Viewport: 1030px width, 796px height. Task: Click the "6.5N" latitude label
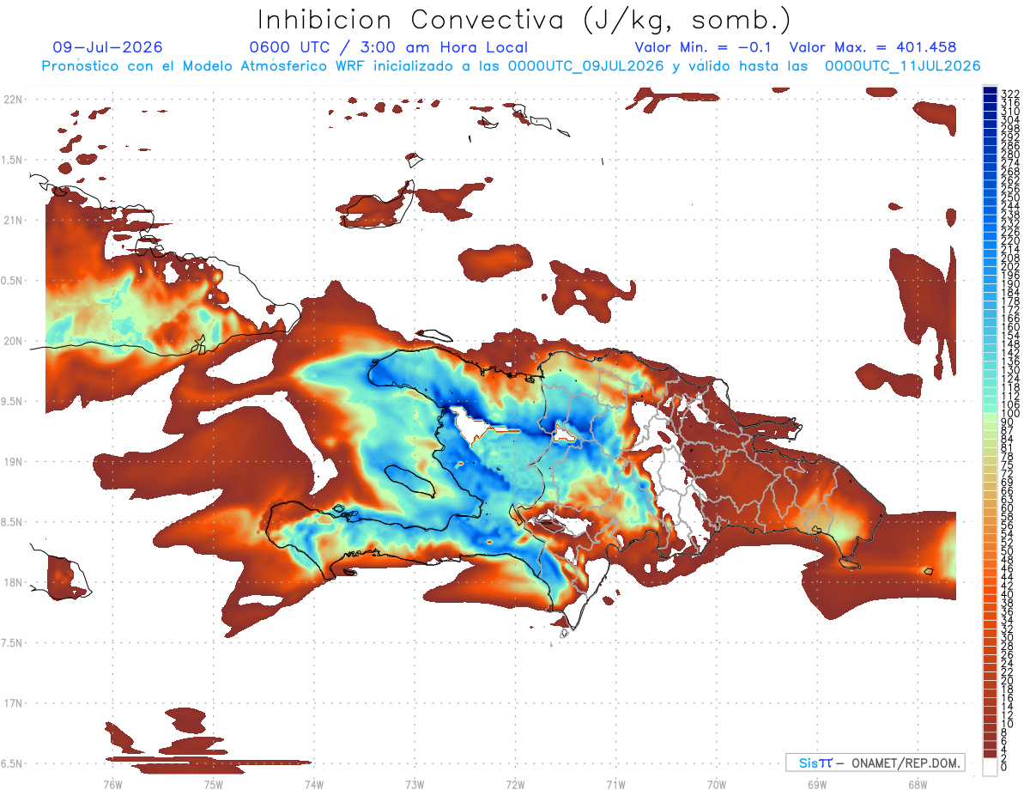(x=13, y=763)
